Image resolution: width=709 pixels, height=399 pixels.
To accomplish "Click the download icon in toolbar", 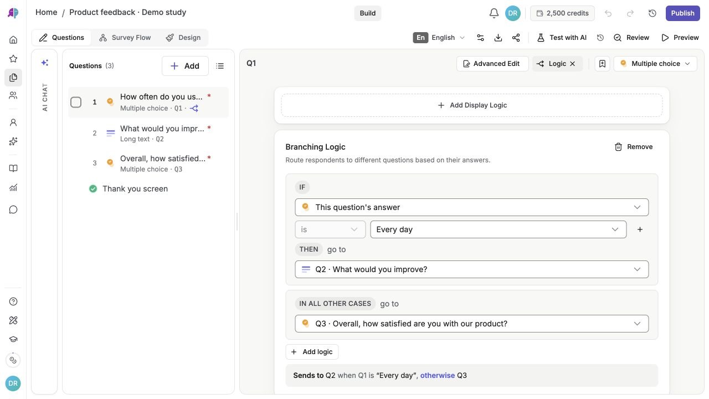I will pyautogui.click(x=498, y=38).
